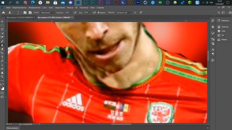Screen dimensions: 232x130
Task: Toggle the Brush Settings panel
Action: tap(25, 13)
